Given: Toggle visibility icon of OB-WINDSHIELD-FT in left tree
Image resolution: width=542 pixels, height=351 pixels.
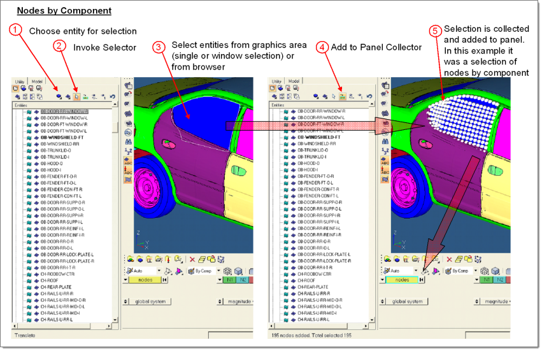Looking at the screenshot, I should click(29, 137).
